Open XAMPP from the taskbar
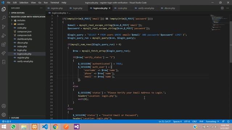 tap(34, 127)
